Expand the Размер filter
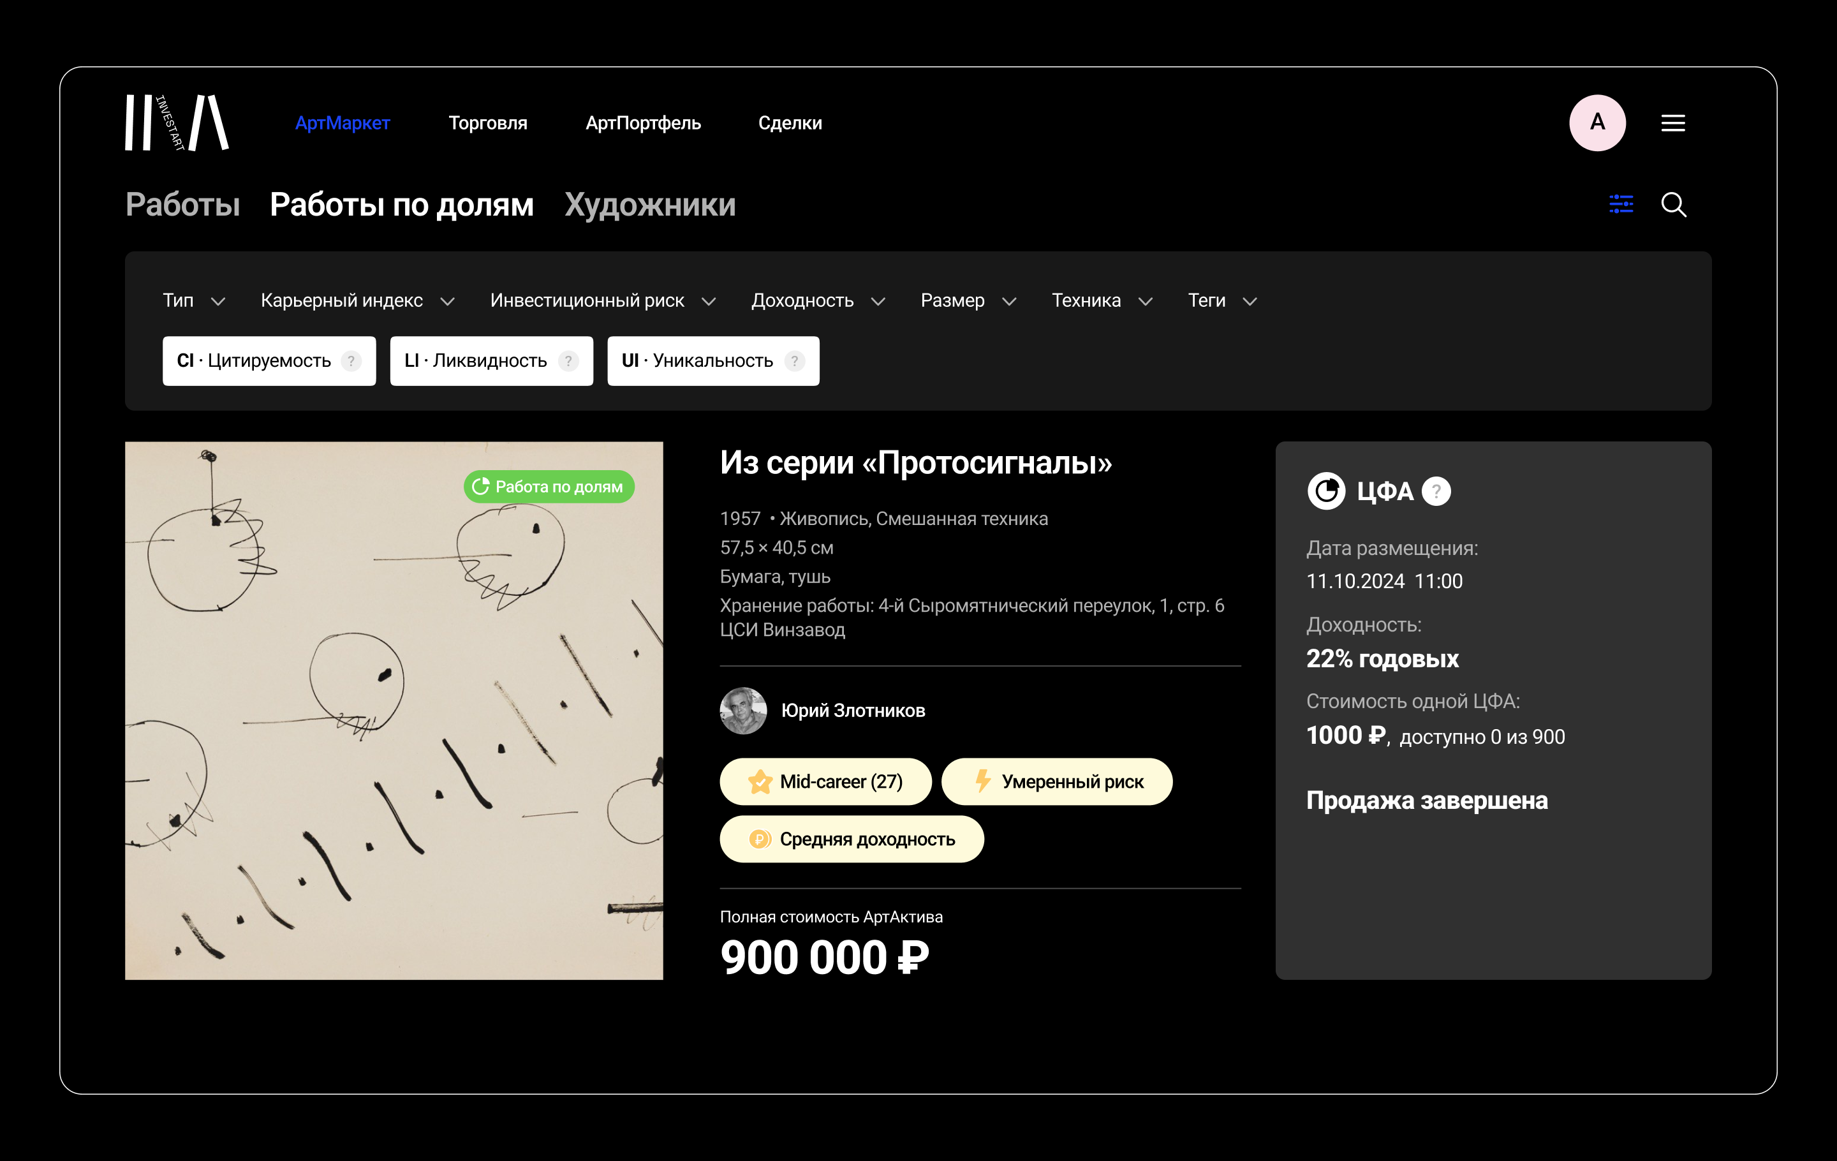 [x=968, y=300]
